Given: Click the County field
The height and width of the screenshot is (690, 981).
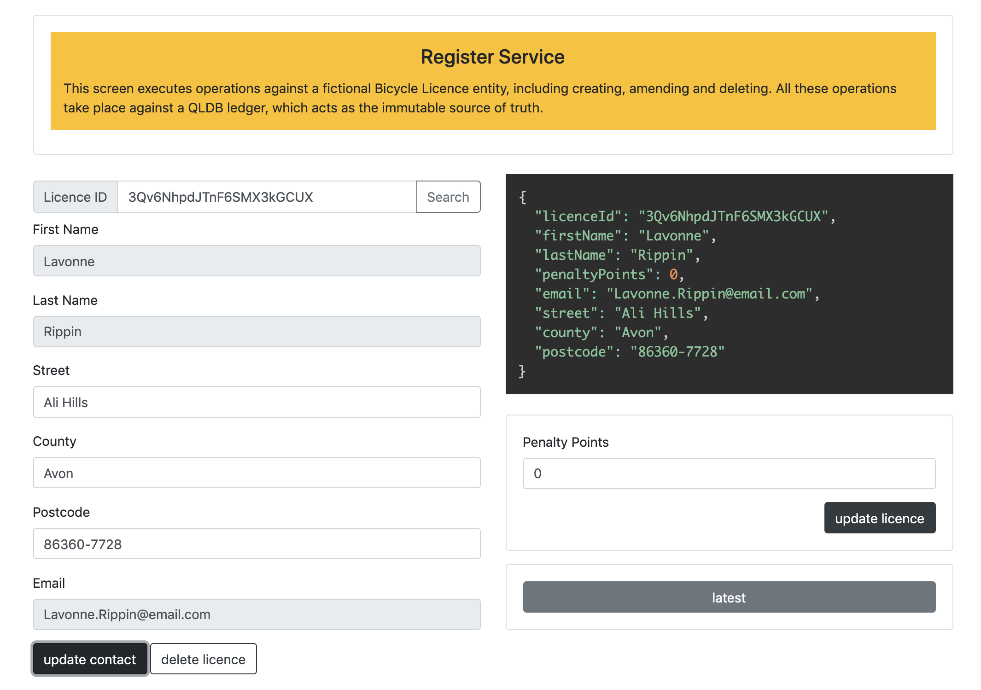Looking at the screenshot, I should pos(257,474).
